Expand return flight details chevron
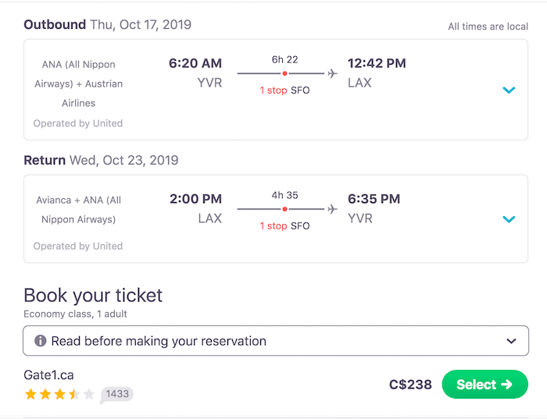 tap(509, 219)
